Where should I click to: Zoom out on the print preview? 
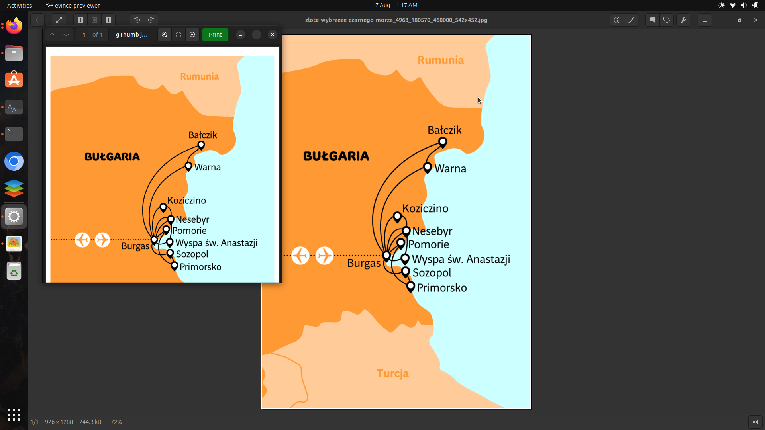click(192, 35)
